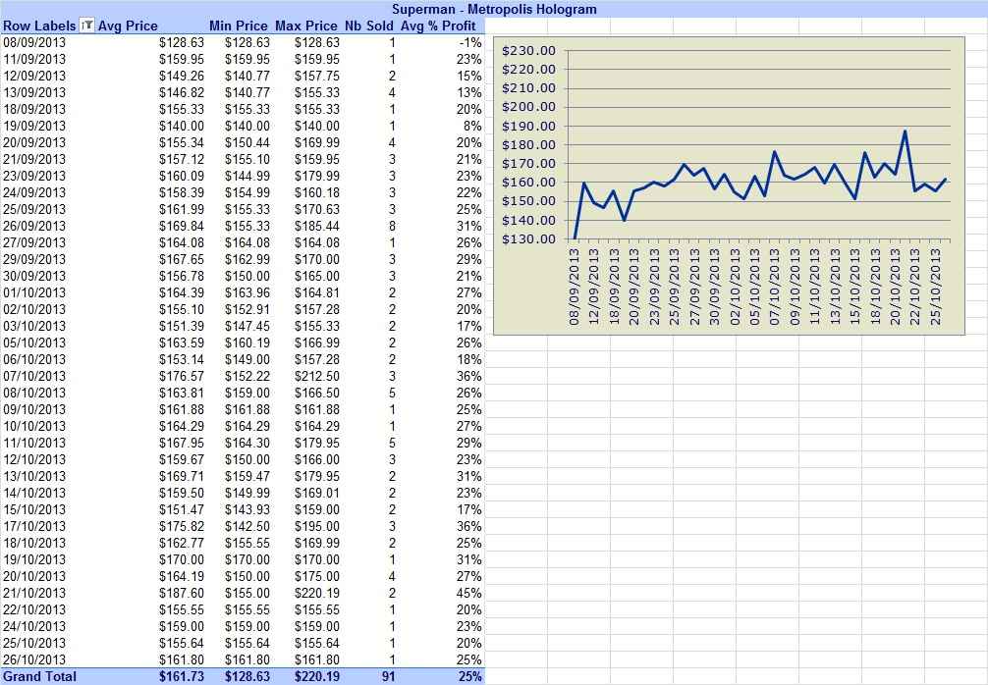
Task: Click the Grand Total row label
Action: pos(39,676)
